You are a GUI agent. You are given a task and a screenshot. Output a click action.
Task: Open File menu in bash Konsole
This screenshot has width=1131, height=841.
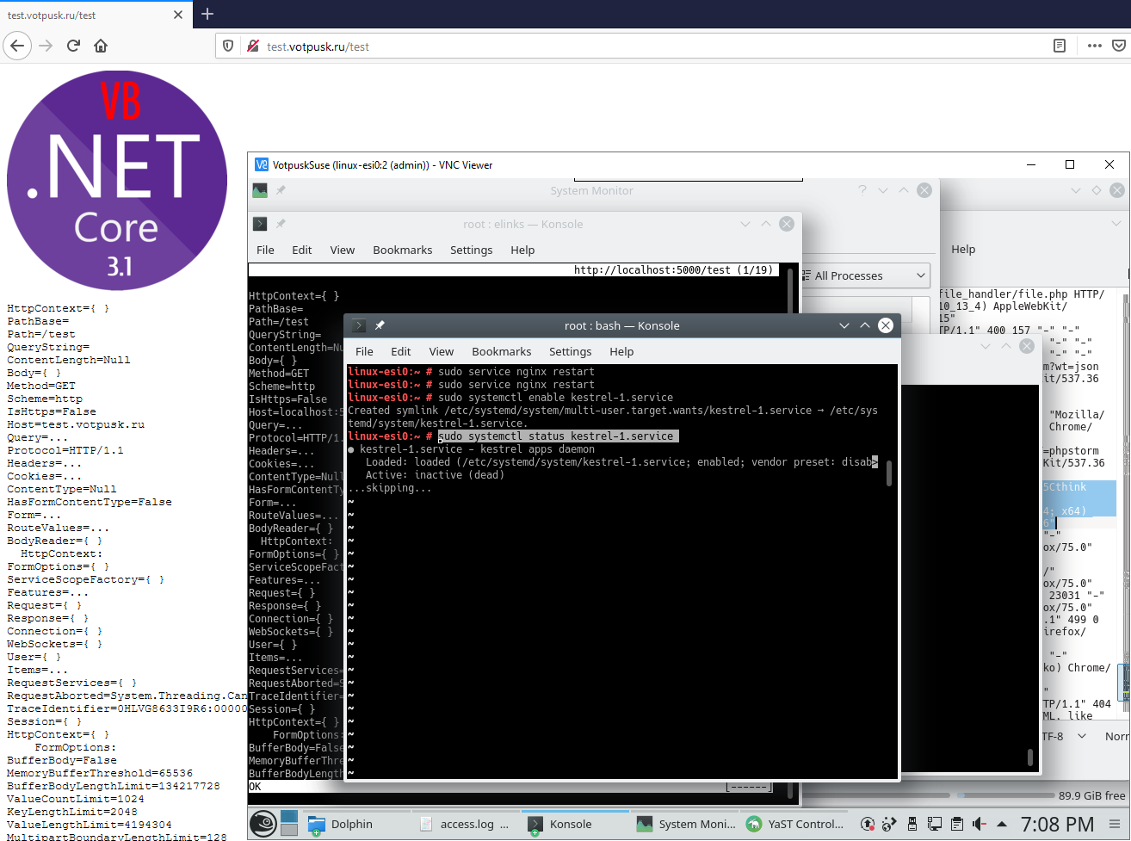pyautogui.click(x=364, y=351)
